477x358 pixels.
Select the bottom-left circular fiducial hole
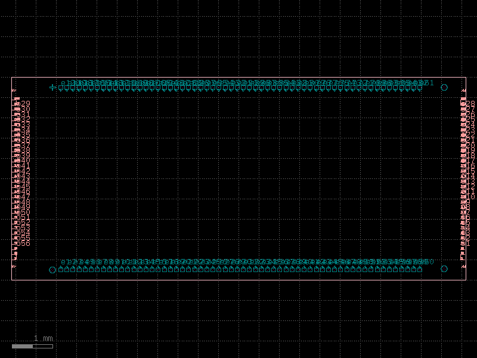coord(52,270)
